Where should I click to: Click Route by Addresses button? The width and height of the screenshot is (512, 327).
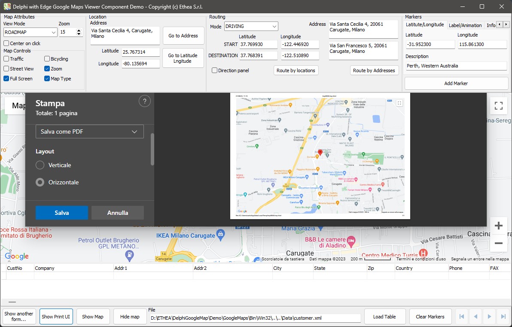click(374, 70)
